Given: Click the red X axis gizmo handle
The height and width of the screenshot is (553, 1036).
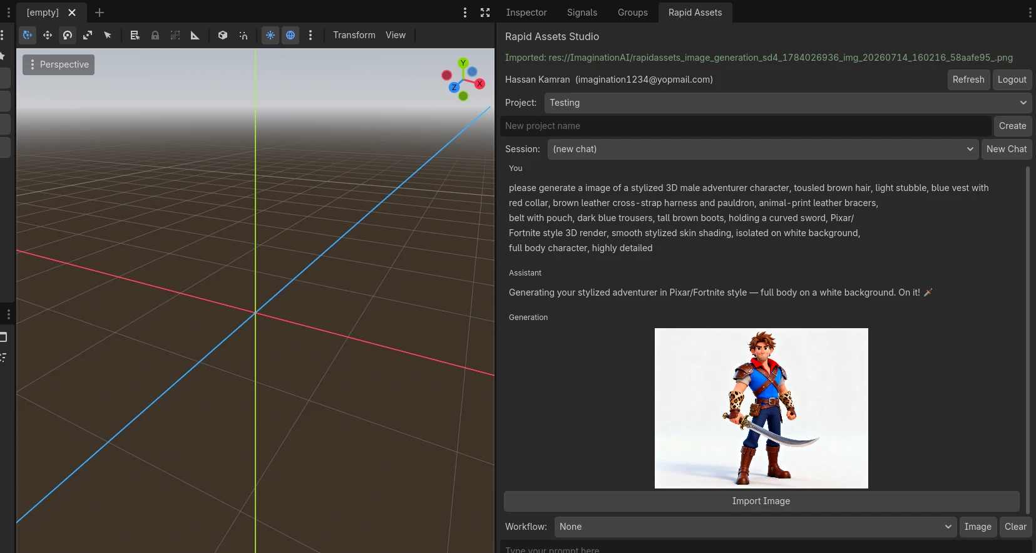Looking at the screenshot, I should point(480,84).
